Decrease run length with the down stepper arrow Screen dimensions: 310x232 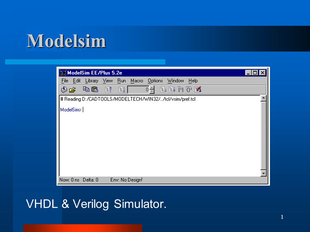point(152,91)
